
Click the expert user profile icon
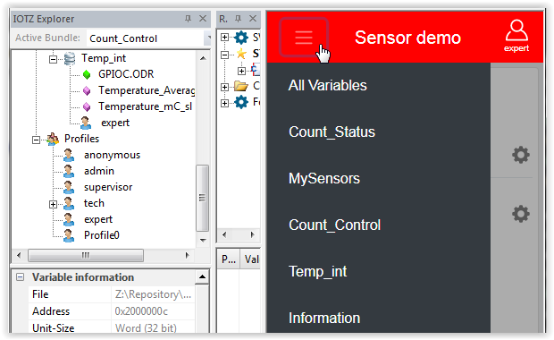[516, 36]
